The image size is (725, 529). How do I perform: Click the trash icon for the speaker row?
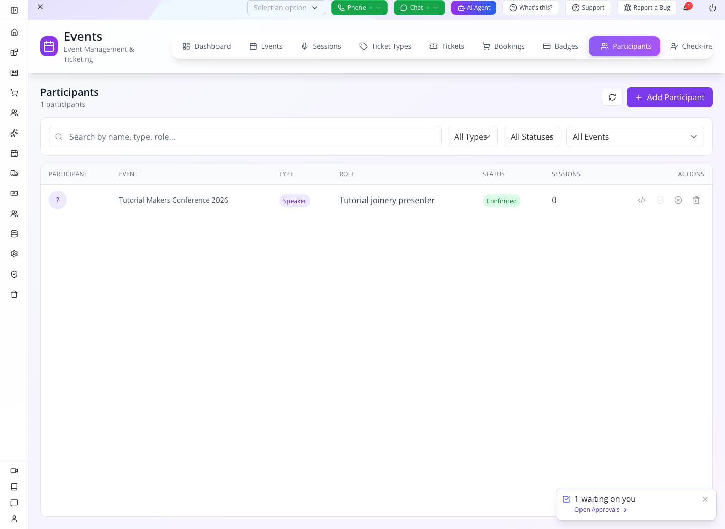click(696, 200)
